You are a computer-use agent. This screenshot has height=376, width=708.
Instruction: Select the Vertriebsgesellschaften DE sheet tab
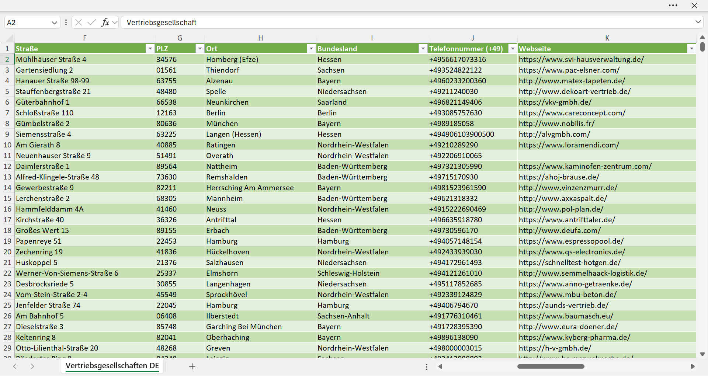112,366
